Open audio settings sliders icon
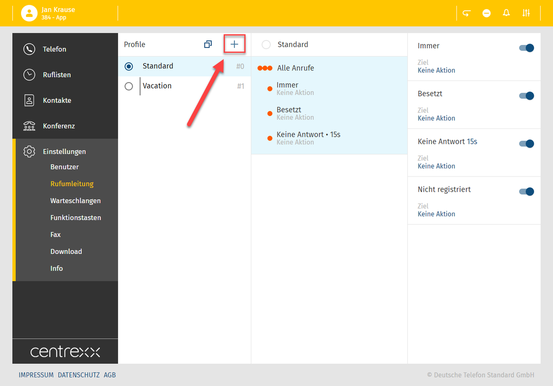This screenshot has width=553, height=386. (526, 13)
